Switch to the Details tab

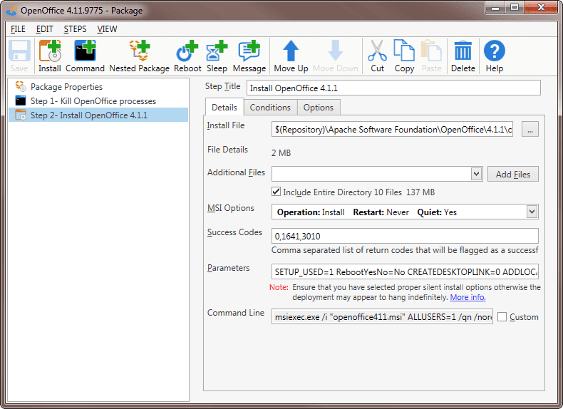(x=224, y=107)
